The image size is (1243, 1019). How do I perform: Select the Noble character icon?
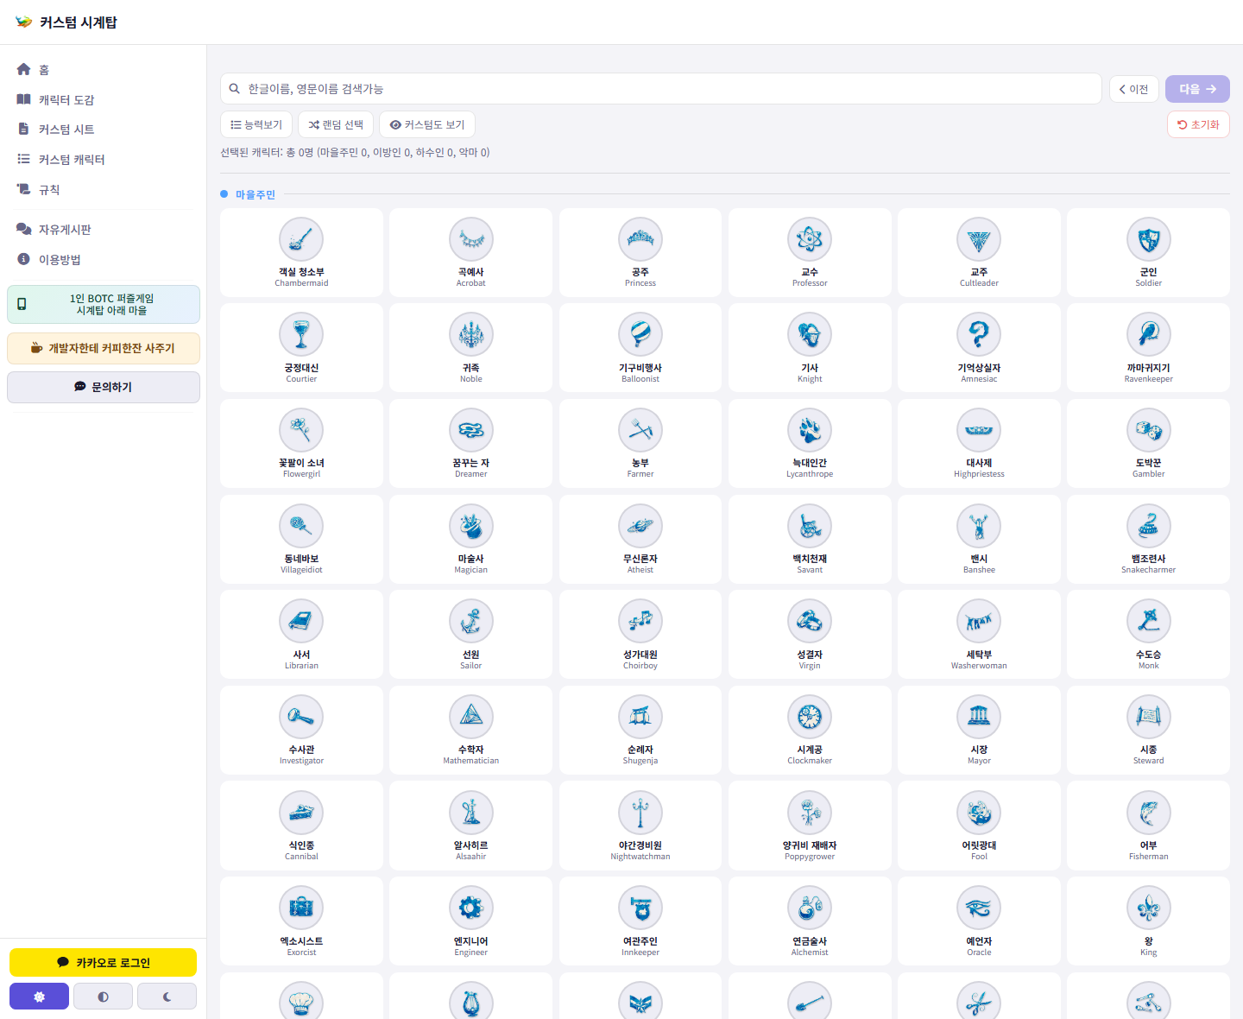[471, 334]
